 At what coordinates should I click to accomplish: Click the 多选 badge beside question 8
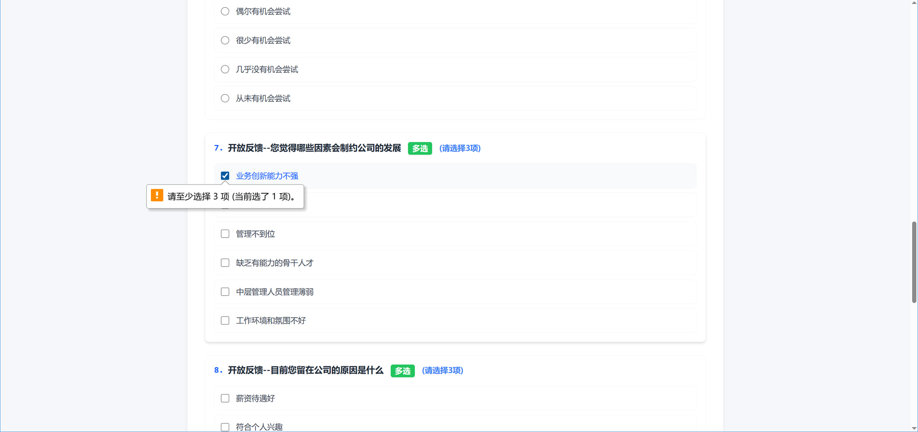[x=402, y=371]
